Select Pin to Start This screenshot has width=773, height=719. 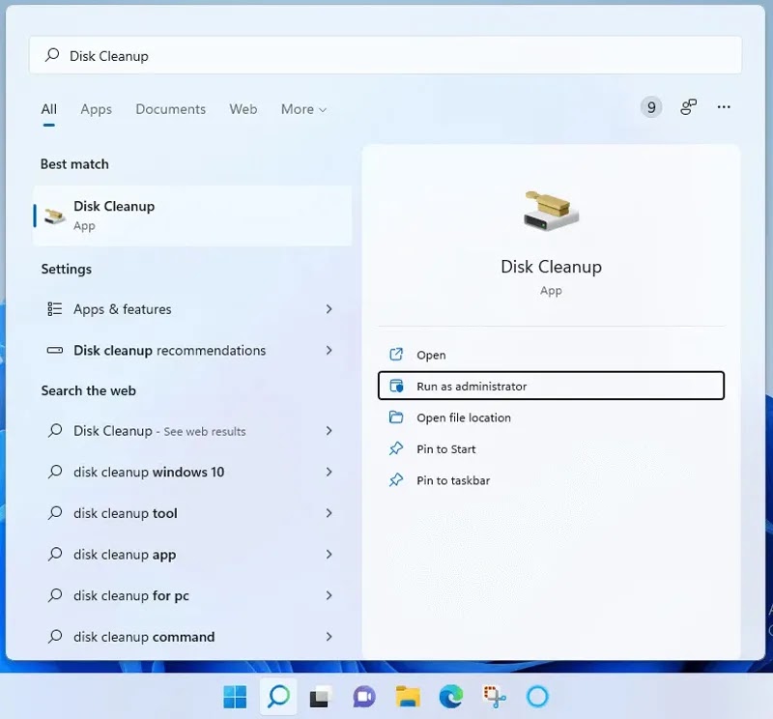551,448
